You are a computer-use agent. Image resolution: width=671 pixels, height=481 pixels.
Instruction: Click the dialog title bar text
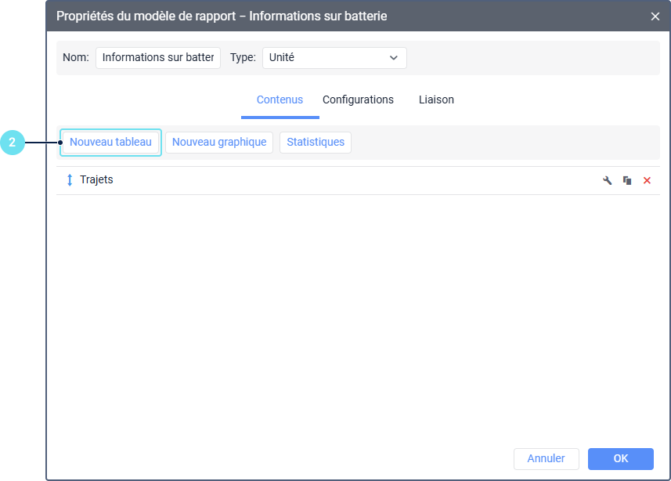pos(222,16)
